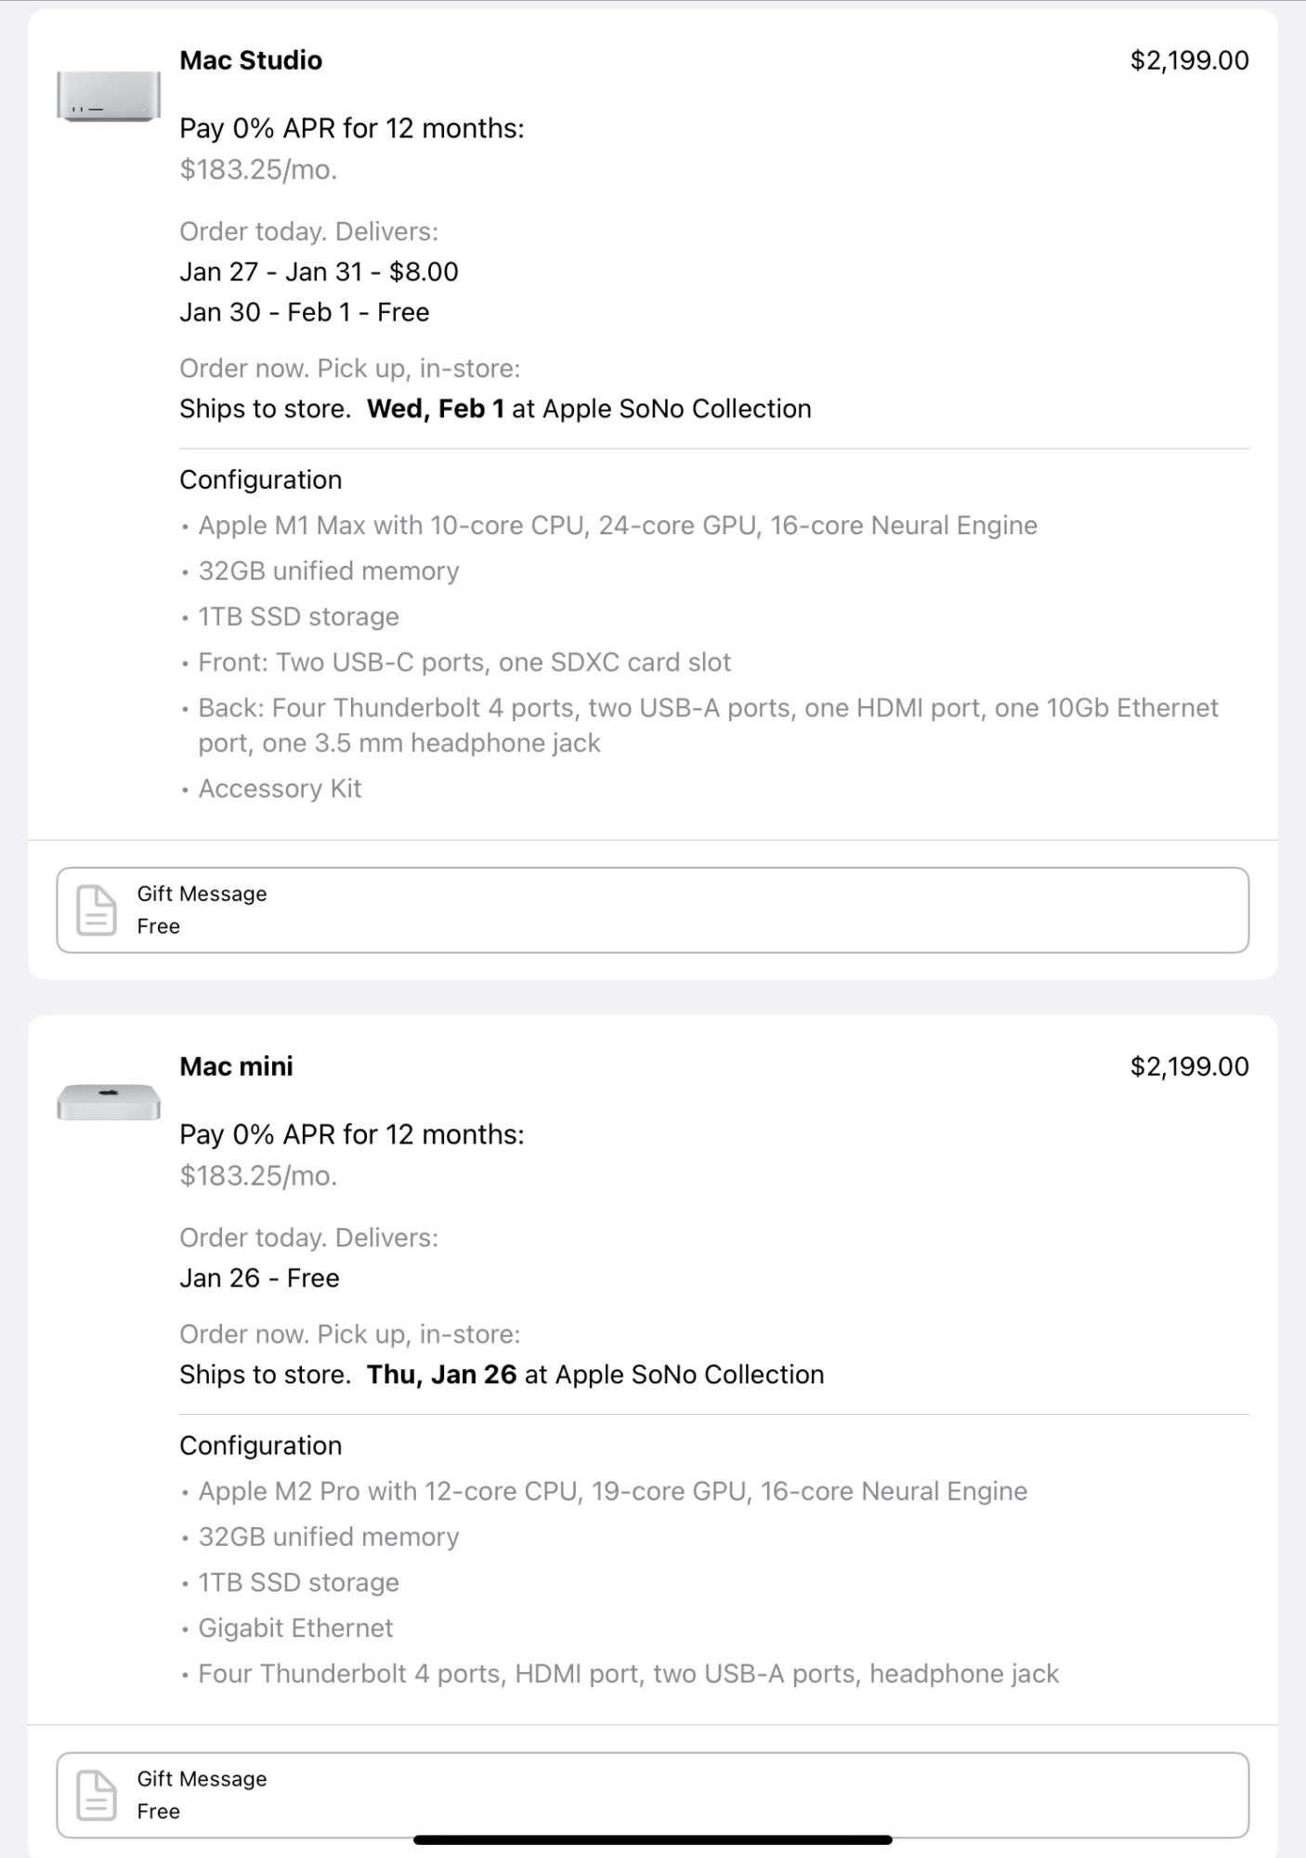Tap the Mac mini 0% APR financing text
The image size is (1306, 1858).
pos(351,1134)
